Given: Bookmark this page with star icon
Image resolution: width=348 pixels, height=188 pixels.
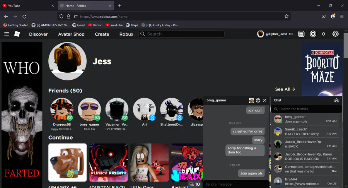Looking at the screenshot, I should (x=287, y=16).
